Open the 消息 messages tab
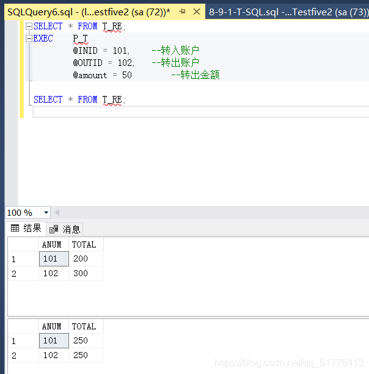The image size is (369, 374). [65, 229]
